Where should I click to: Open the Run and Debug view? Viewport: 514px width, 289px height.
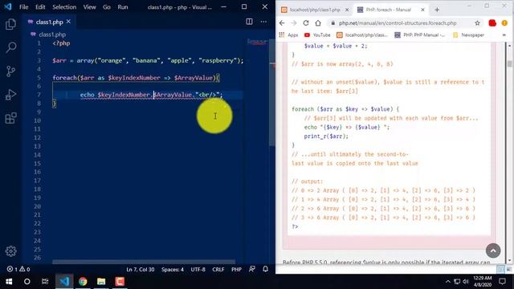click(10, 95)
